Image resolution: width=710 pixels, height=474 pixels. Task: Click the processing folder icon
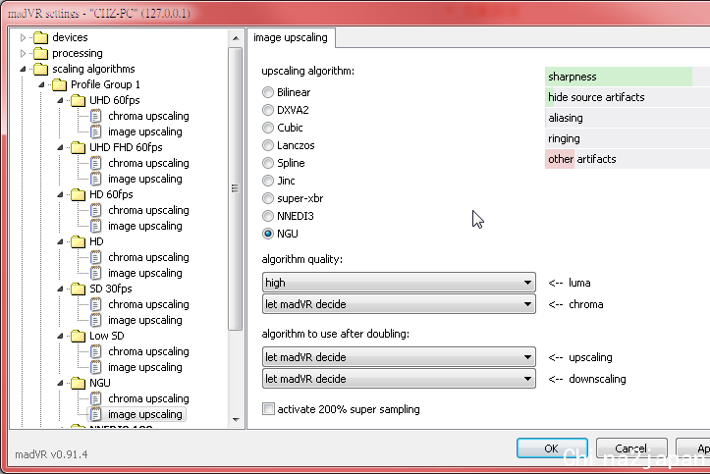40,53
